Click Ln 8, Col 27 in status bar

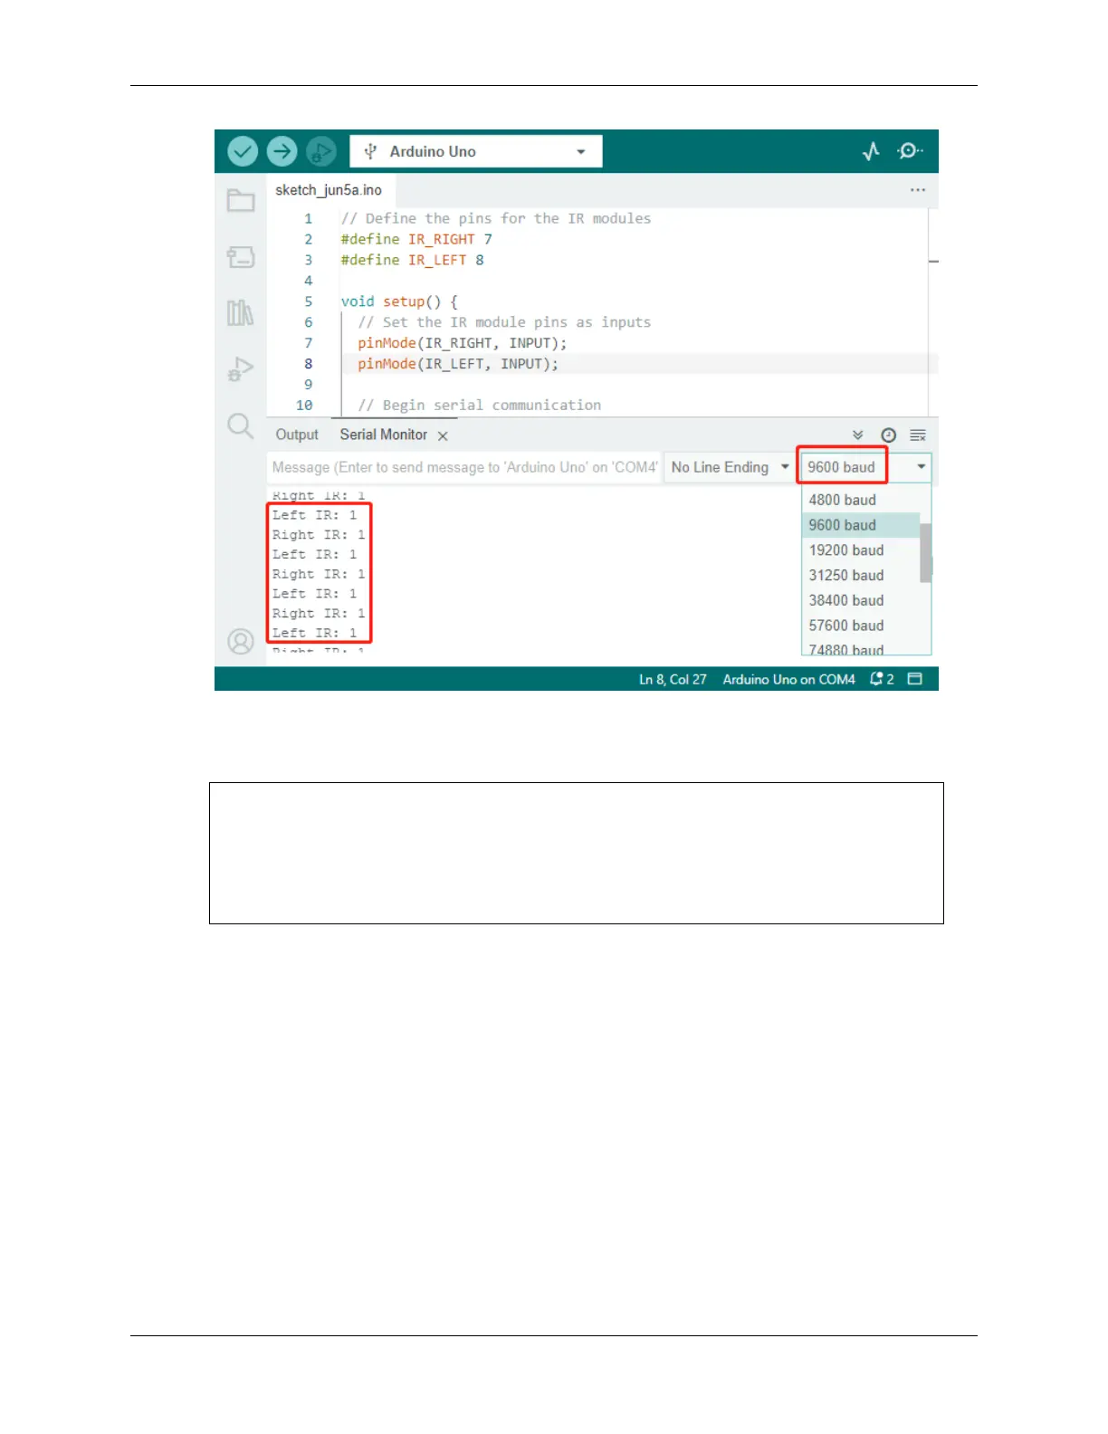[x=673, y=679]
